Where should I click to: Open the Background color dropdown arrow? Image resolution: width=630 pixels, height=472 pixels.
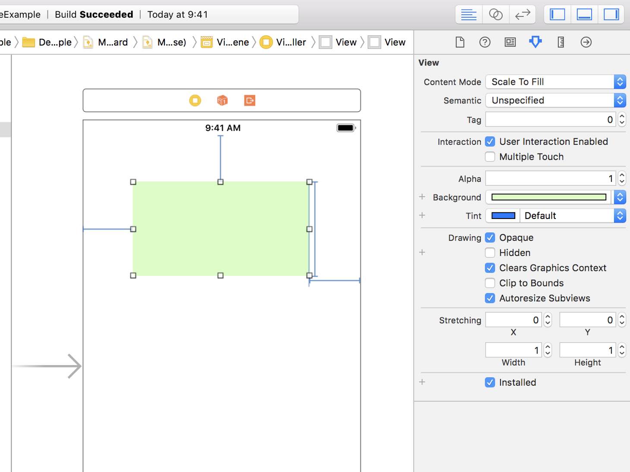click(x=620, y=197)
